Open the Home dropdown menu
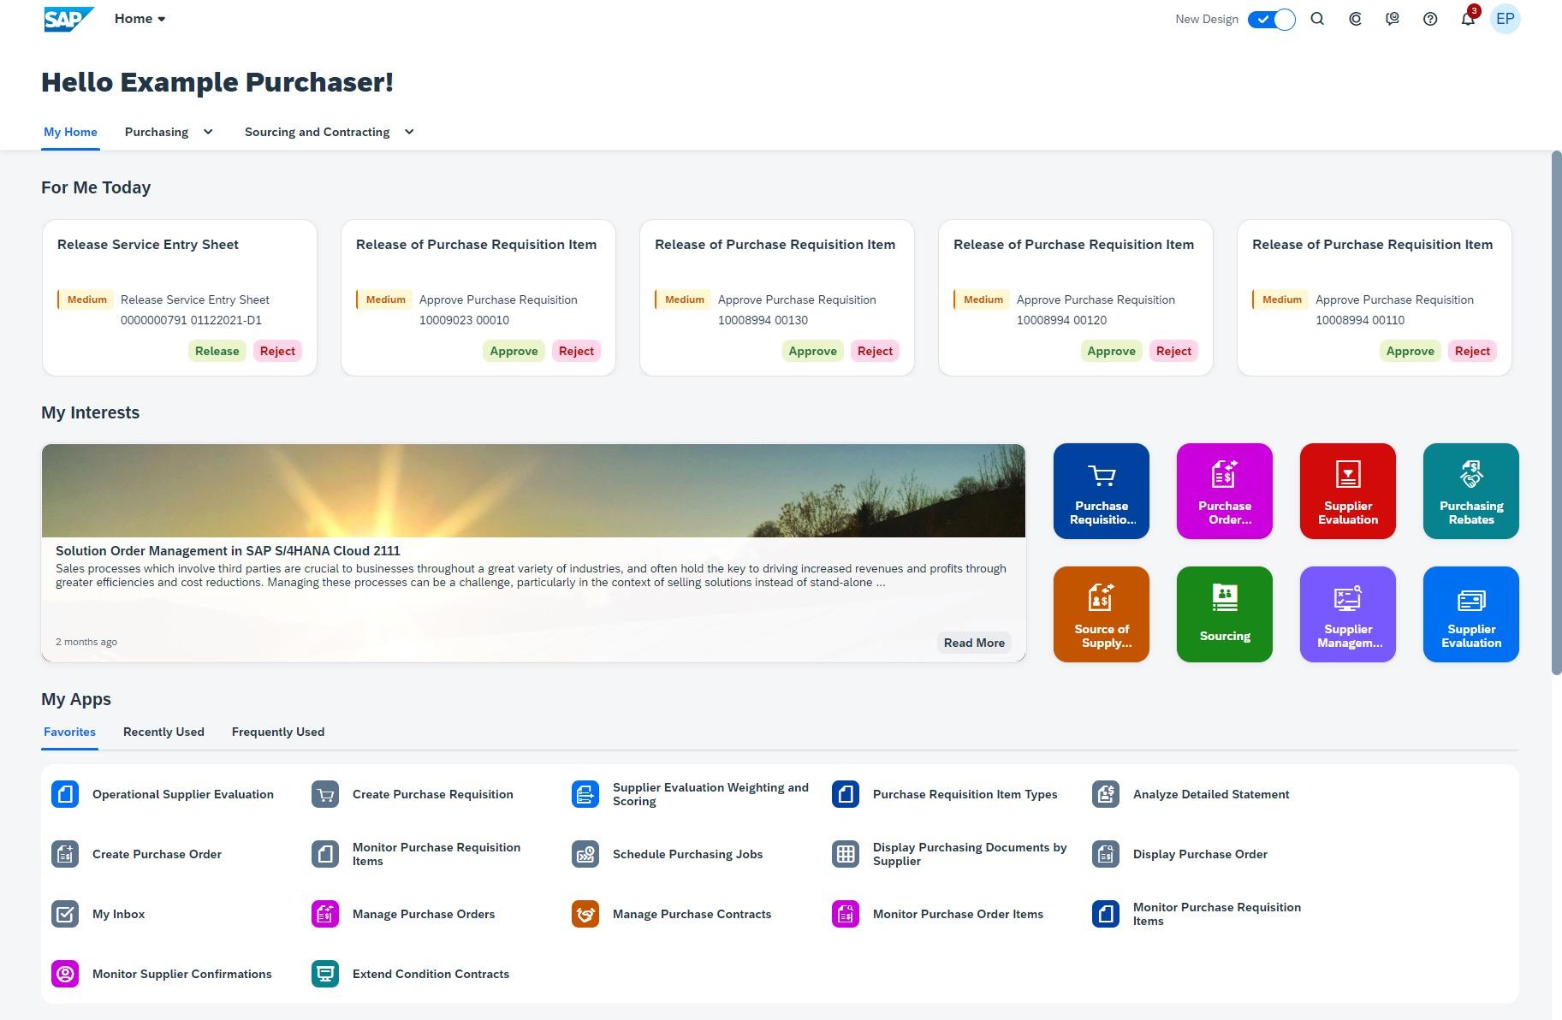The height and width of the screenshot is (1020, 1562). pos(140,19)
